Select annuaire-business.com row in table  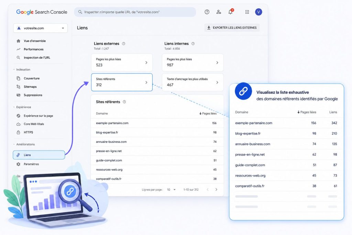click(x=157, y=142)
